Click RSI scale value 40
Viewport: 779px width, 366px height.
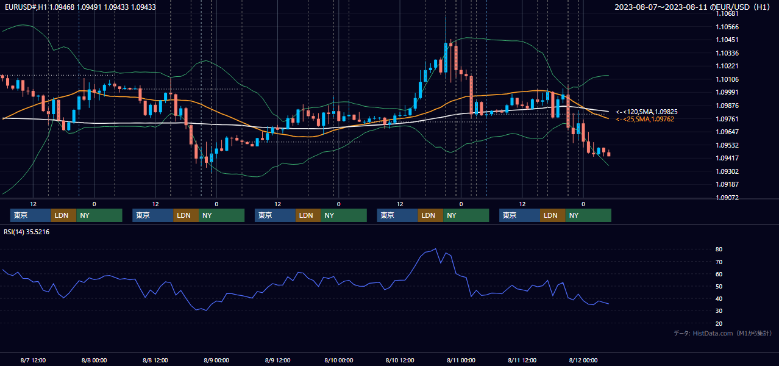pyautogui.click(x=719, y=298)
